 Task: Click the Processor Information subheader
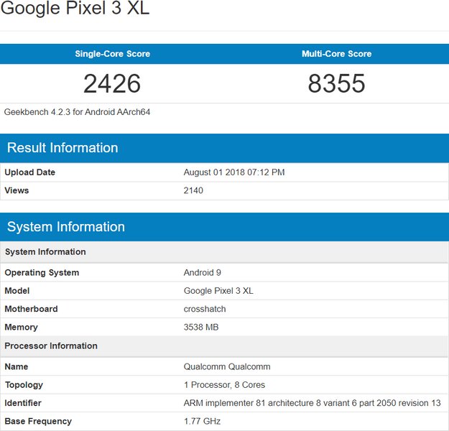click(51, 346)
